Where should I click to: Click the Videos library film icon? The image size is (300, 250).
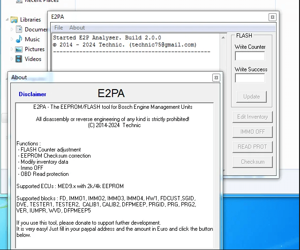[x=19, y=59]
